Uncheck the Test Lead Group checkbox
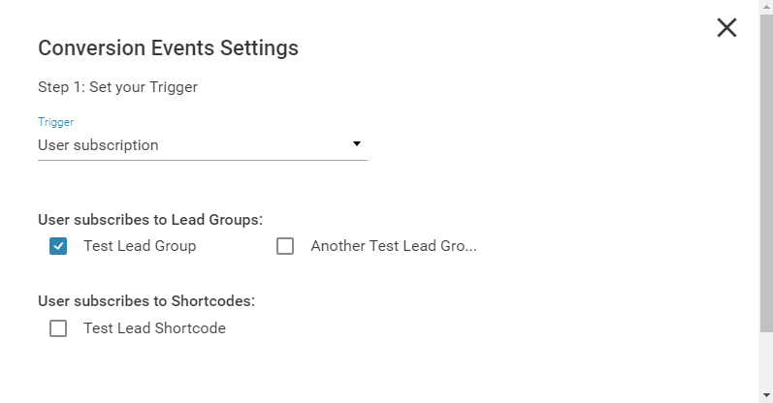The image size is (773, 403). click(58, 246)
